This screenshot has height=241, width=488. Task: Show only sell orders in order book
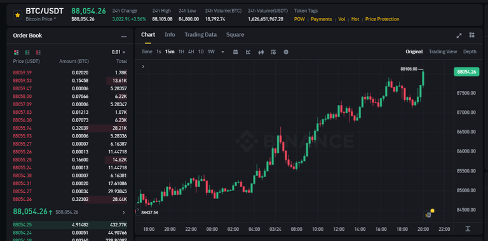38,52
